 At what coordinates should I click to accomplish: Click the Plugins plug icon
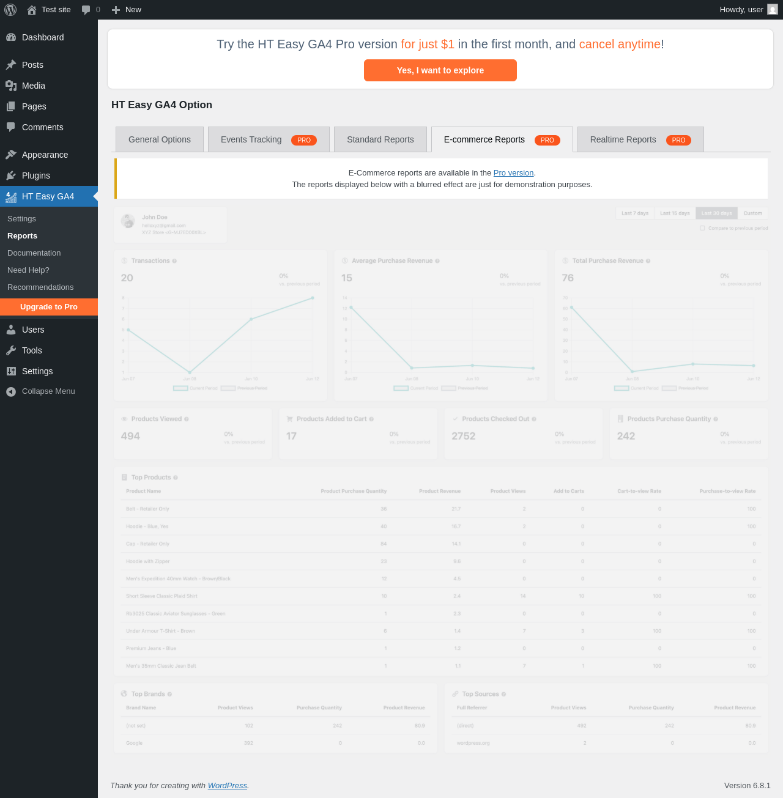[11, 175]
